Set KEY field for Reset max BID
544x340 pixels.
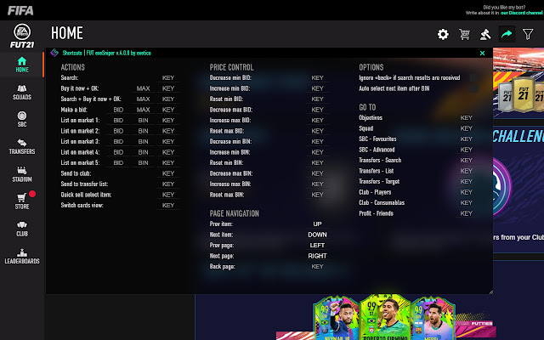click(x=317, y=131)
